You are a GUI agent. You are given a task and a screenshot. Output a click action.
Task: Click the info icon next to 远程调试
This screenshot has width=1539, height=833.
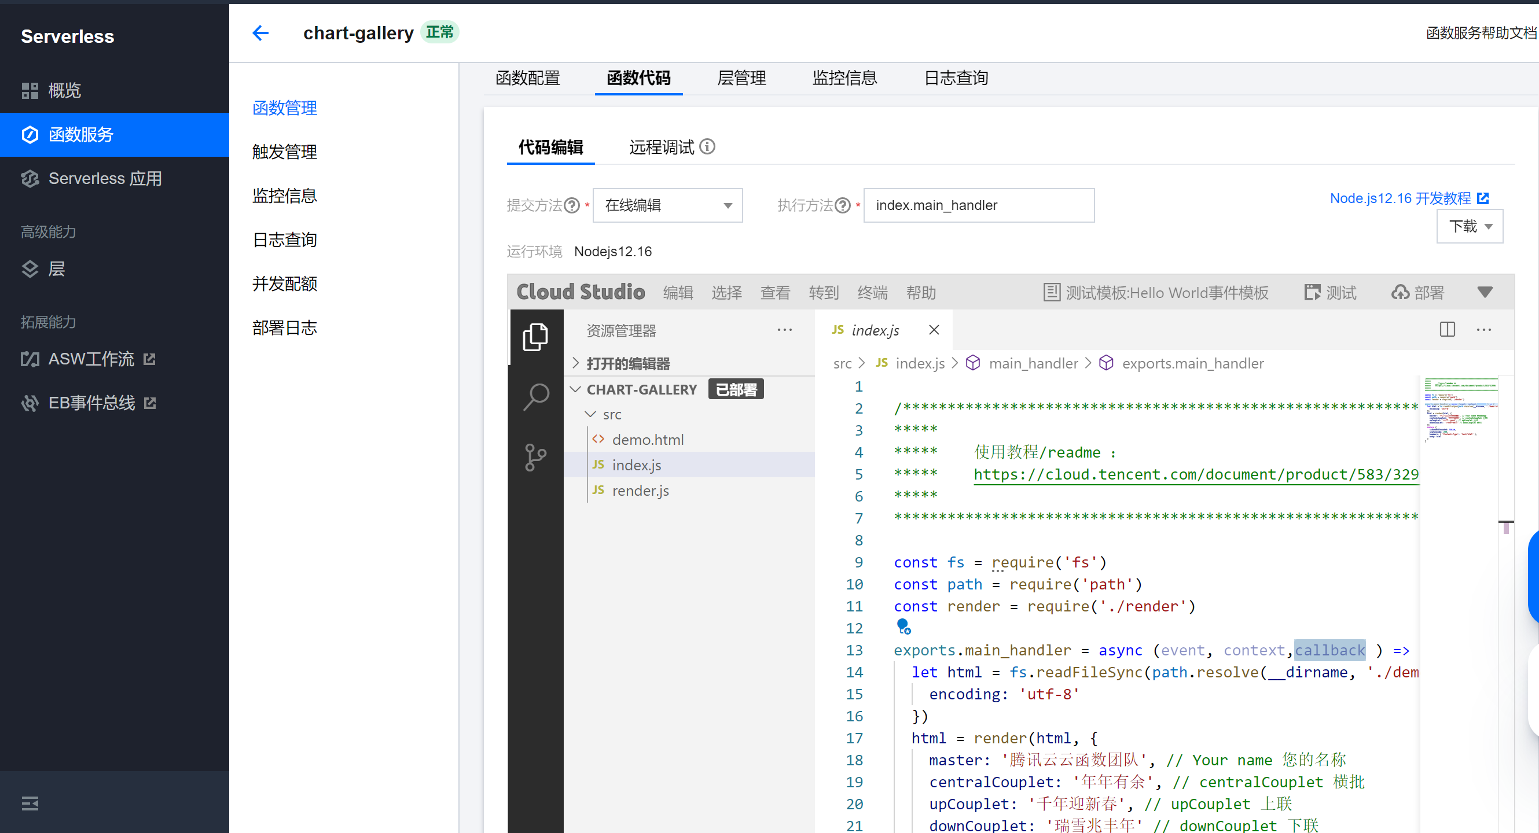coord(707,146)
